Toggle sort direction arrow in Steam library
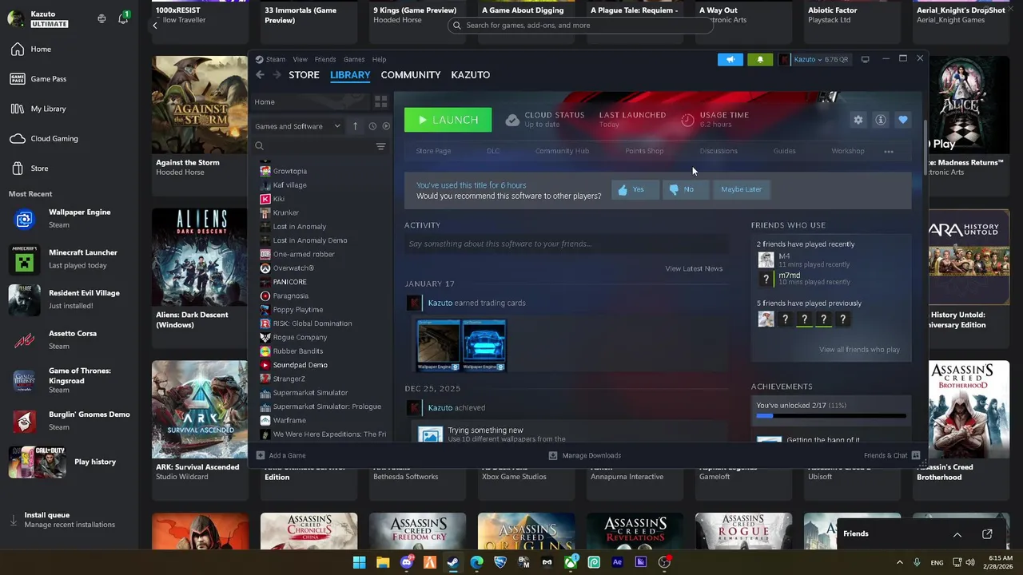1023x575 pixels. (355, 126)
